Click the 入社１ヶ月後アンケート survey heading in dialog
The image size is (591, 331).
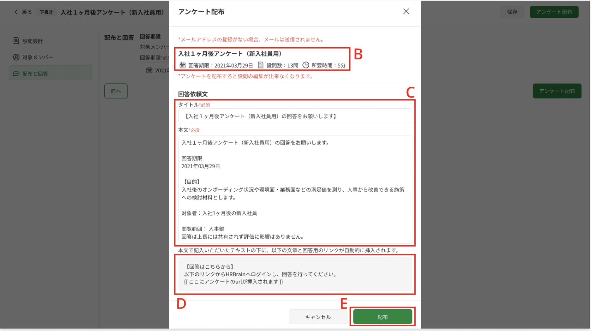coord(230,54)
